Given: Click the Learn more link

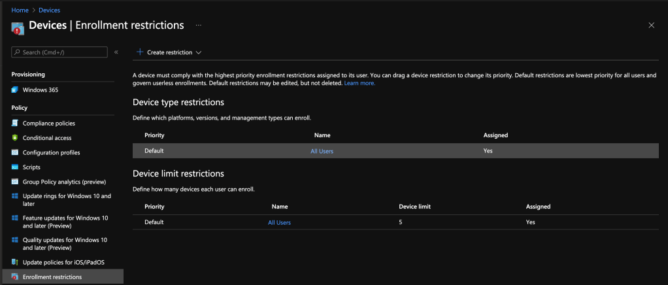Looking at the screenshot, I should 359,83.
